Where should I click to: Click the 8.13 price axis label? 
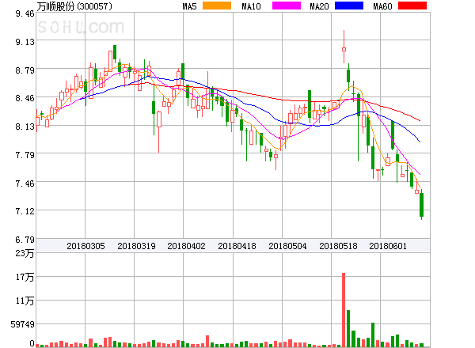[25, 127]
